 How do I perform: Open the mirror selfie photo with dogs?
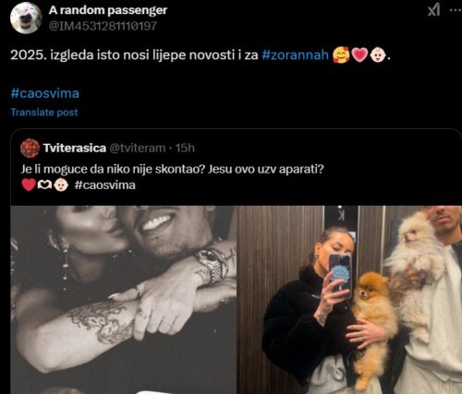coord(350,300)
